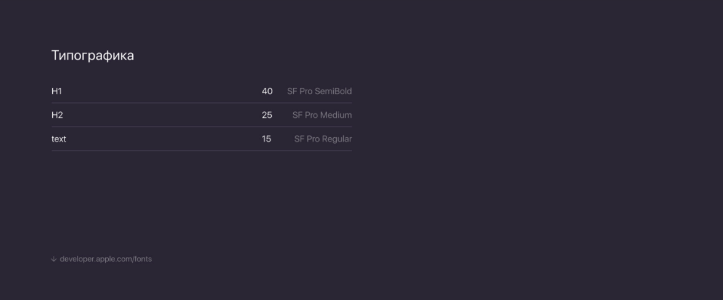Select the H1 row label

(57, 92)
